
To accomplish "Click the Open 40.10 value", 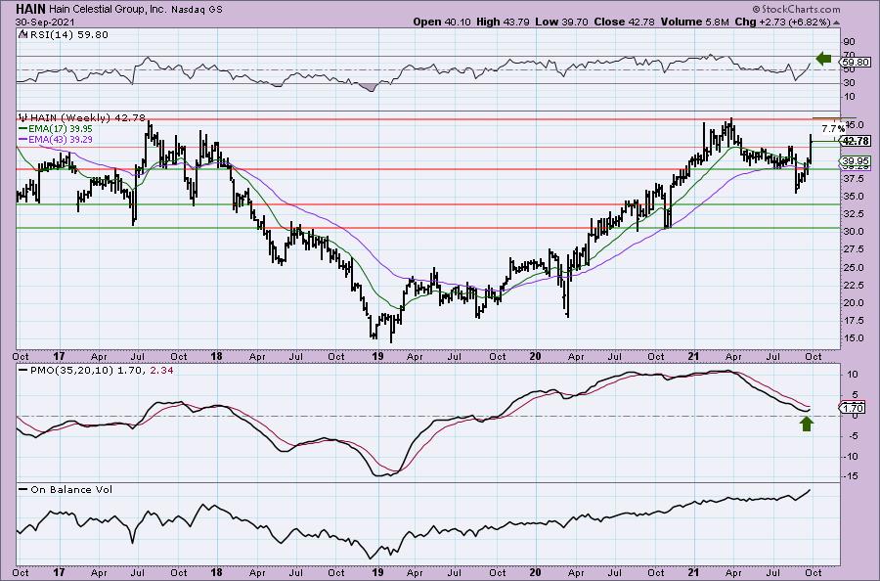I will (442, 22).
